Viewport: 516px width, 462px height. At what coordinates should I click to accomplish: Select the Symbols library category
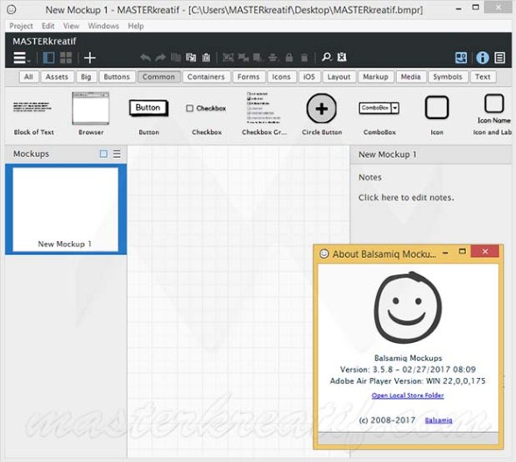(x=448, y=77)
